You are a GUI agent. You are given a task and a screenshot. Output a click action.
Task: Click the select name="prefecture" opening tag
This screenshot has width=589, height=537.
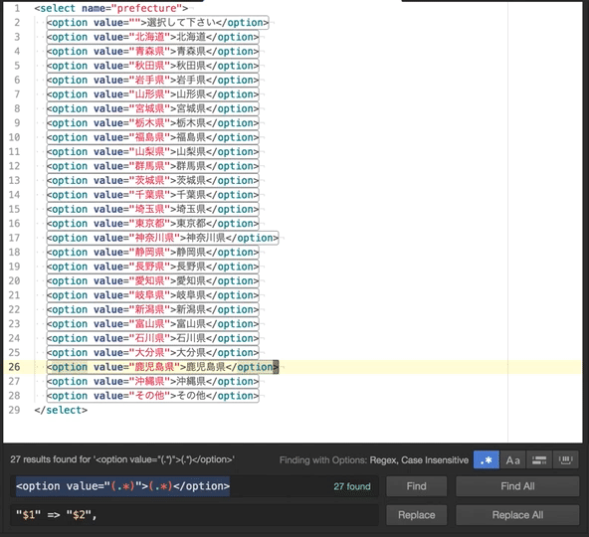[111, 8]
